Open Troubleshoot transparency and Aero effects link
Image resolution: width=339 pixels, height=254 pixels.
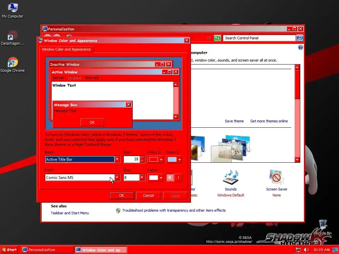[x=174, y=210]
